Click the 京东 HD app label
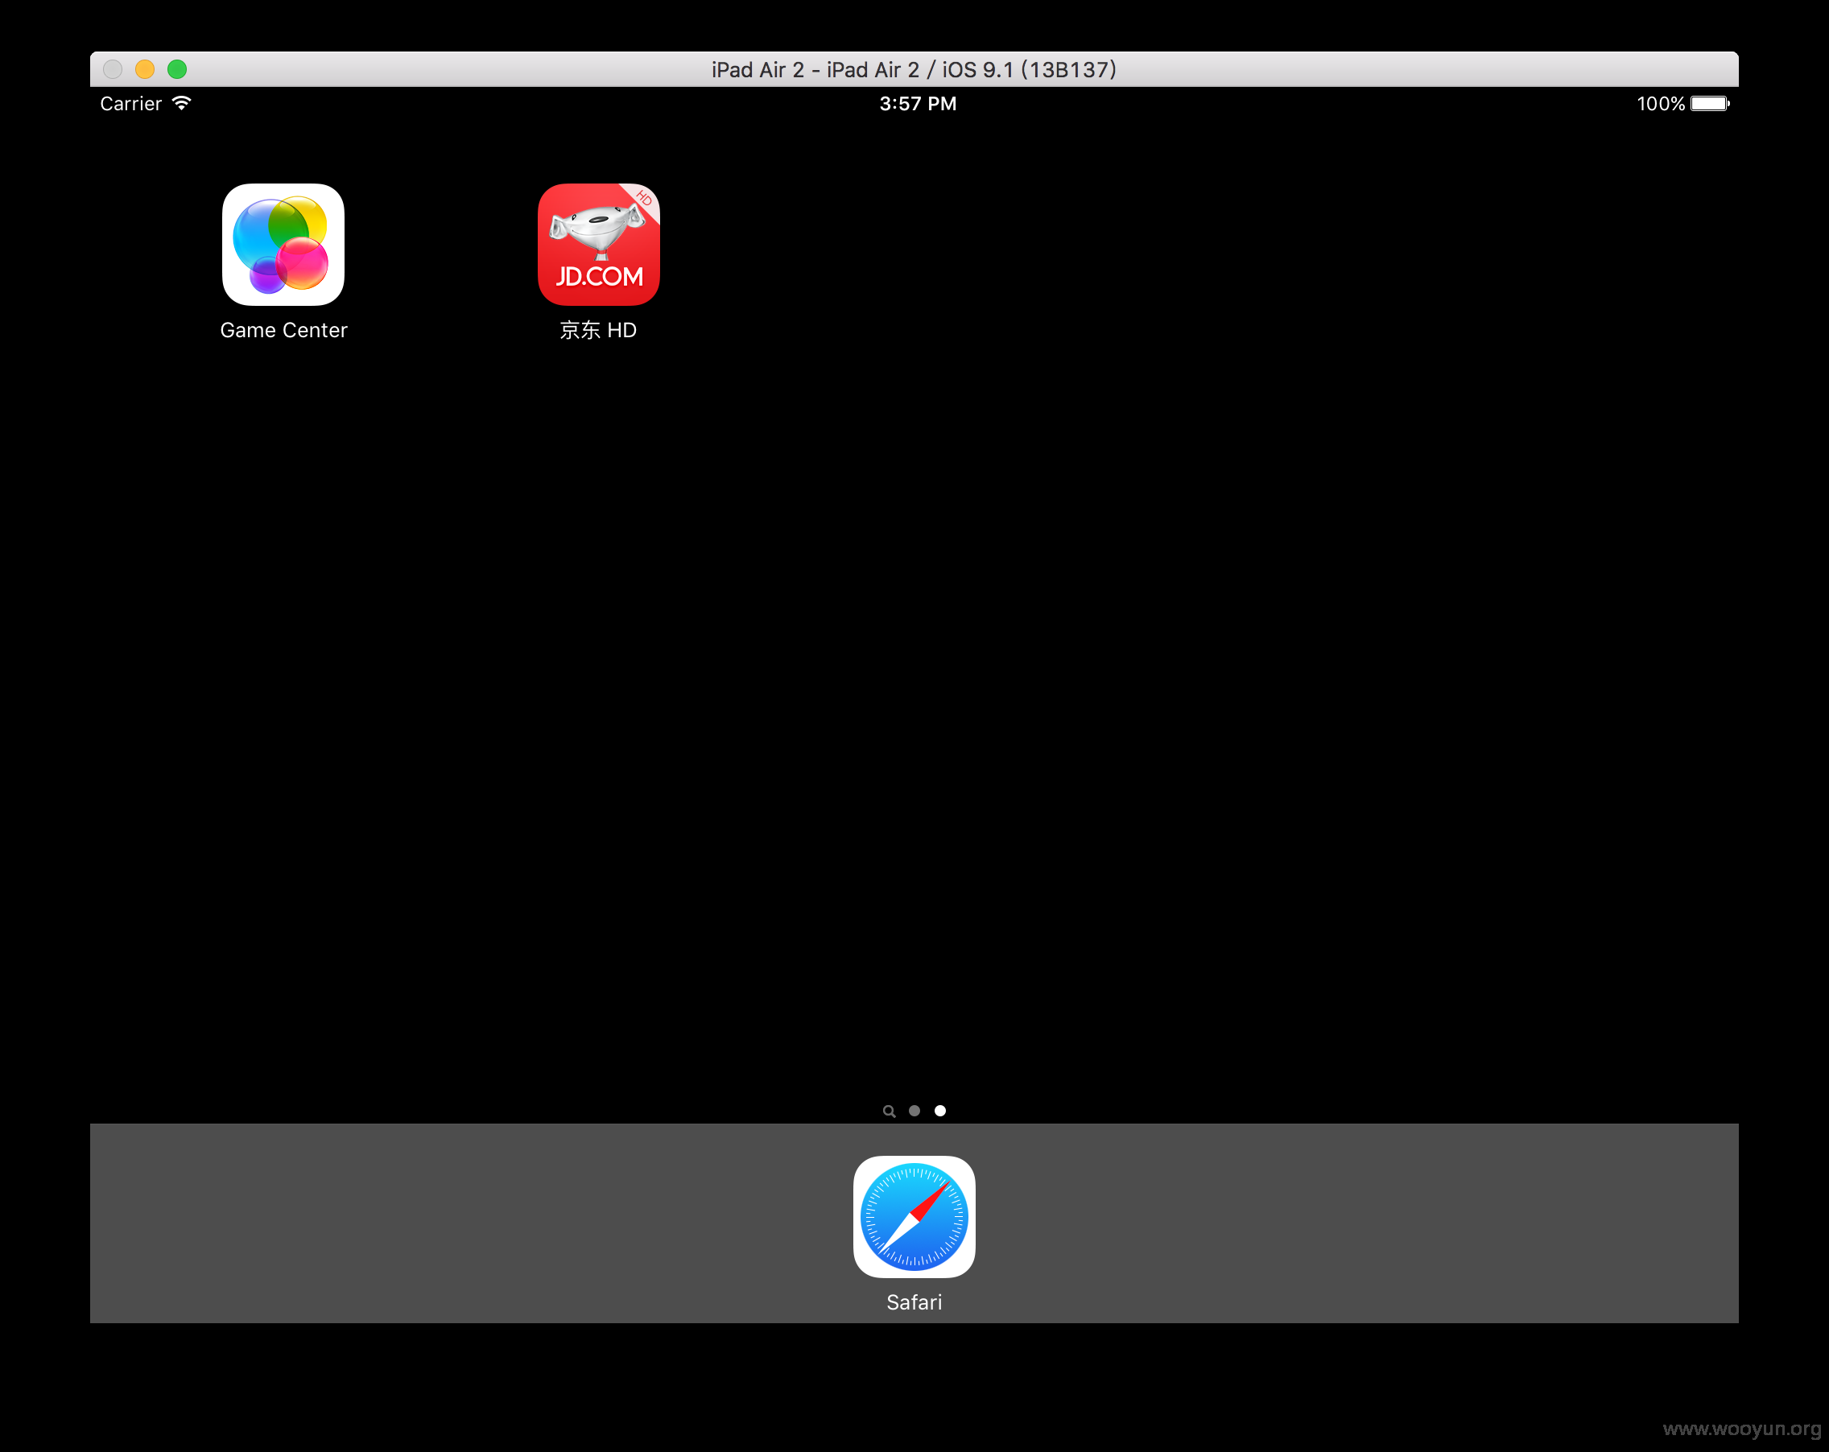 click(599, 330)
